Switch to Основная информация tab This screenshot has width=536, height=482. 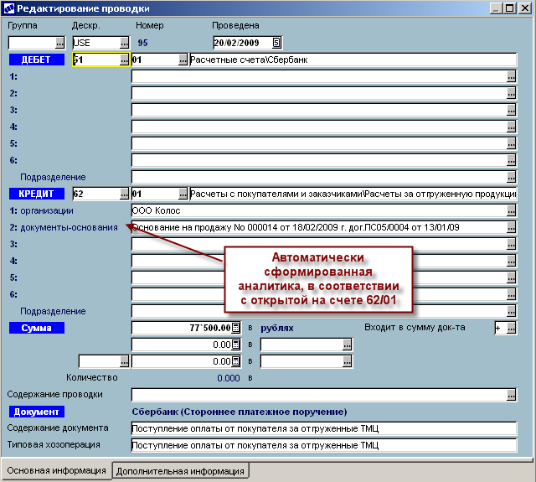(x=56, y=470)
